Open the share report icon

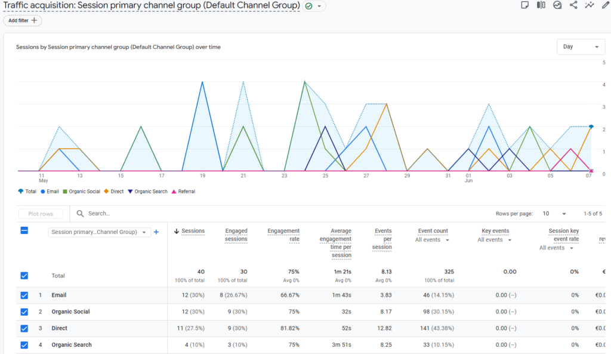coord(573,5)
